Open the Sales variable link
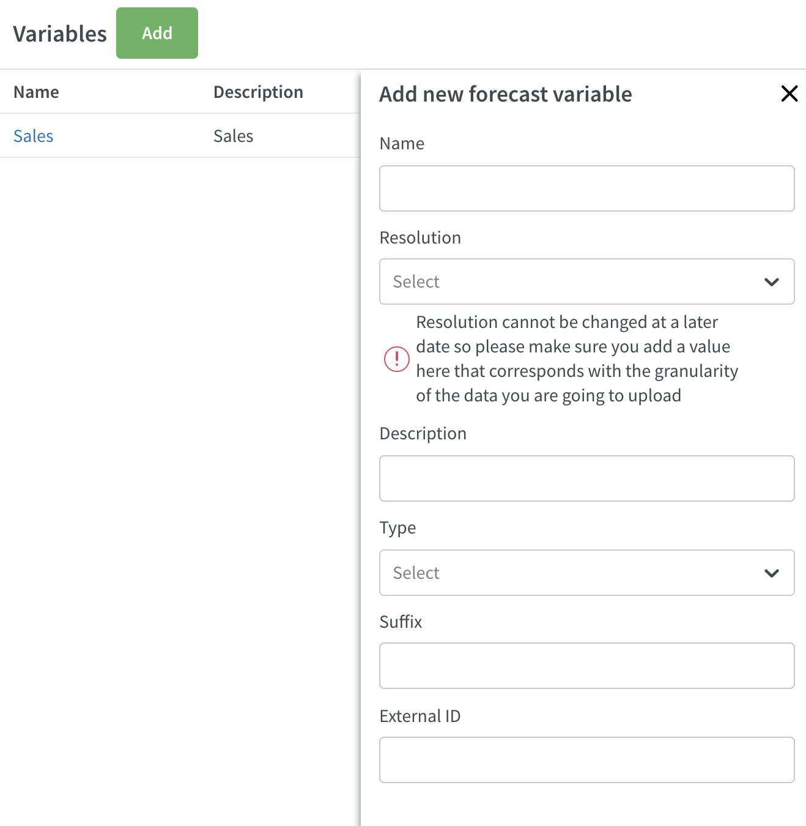The image size is (806, 826). (34, 136)
